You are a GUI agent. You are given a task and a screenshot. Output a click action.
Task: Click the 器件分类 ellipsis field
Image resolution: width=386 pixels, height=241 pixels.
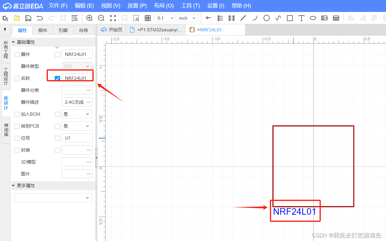click(x=77, y=90)
